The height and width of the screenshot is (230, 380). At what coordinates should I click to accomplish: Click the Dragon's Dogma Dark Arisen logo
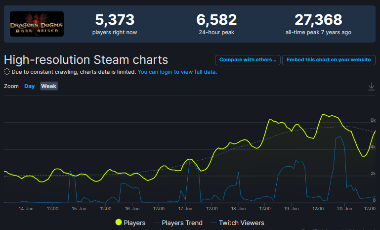point(37,24)
